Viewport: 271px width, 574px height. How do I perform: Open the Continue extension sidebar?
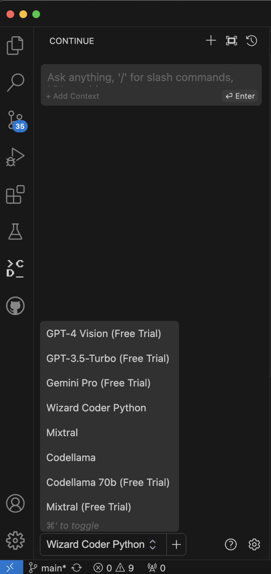coord(15,268)
